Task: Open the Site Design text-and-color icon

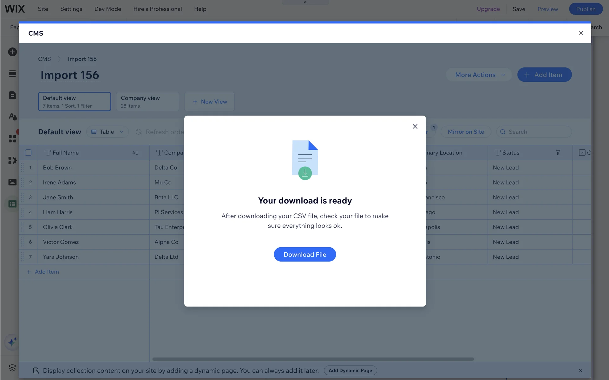Action: pos(12,117)
